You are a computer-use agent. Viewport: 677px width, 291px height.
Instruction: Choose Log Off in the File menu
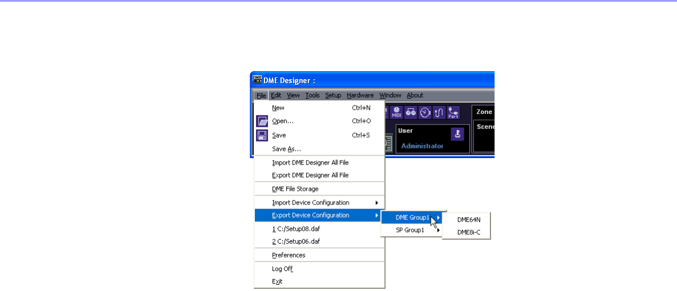[320, 269]
